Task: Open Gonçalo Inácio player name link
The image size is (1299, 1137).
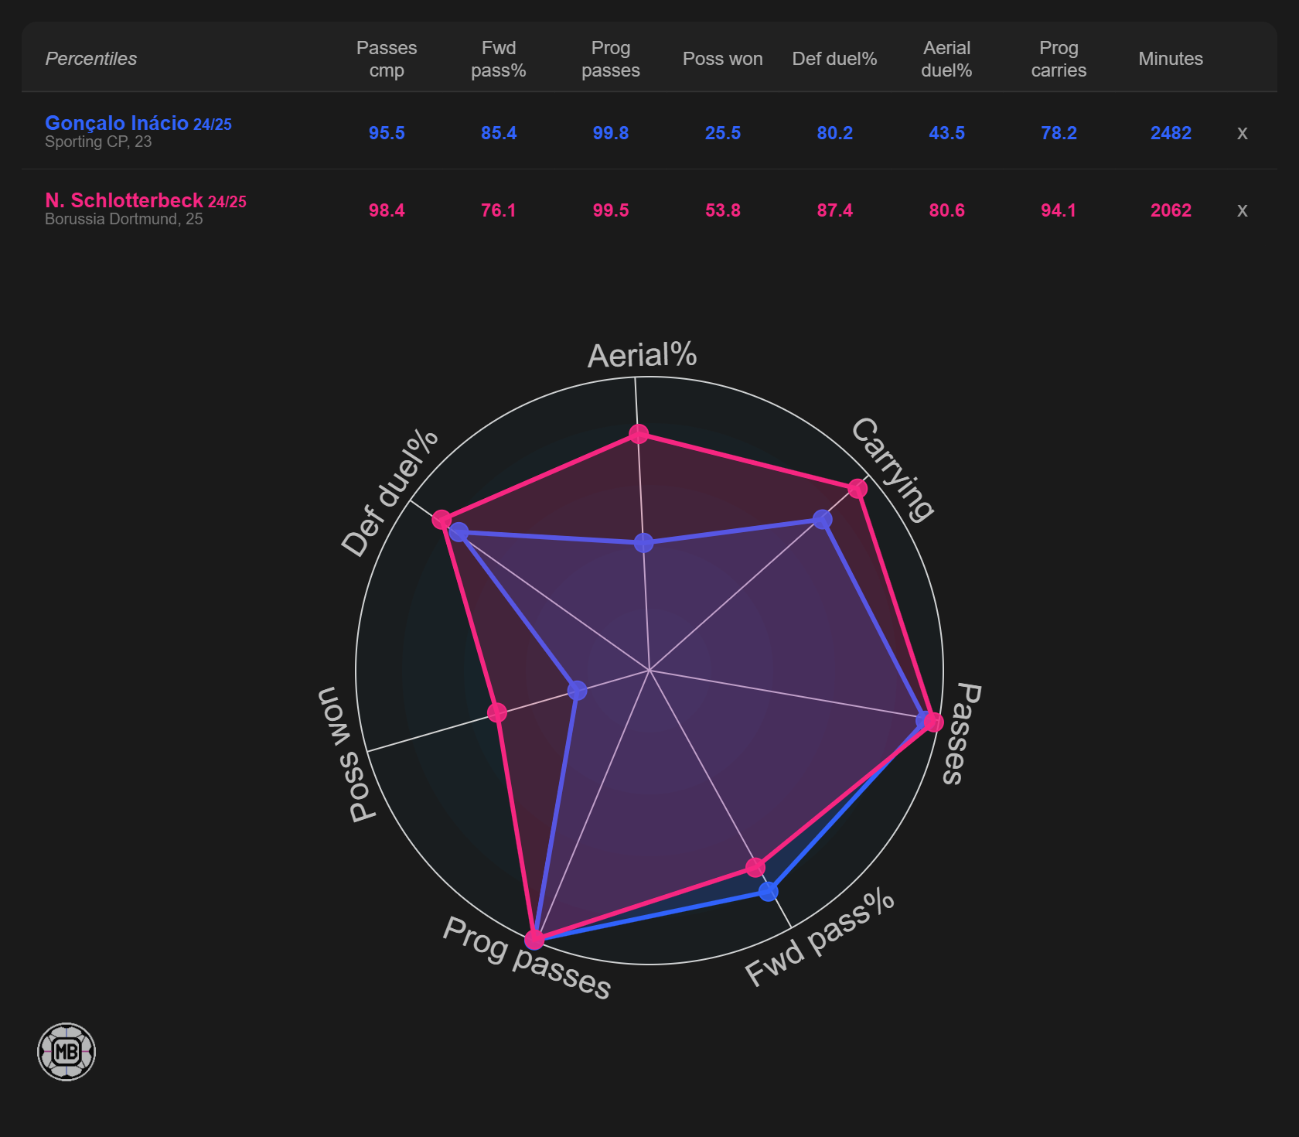Action: (x=117, y=123)
